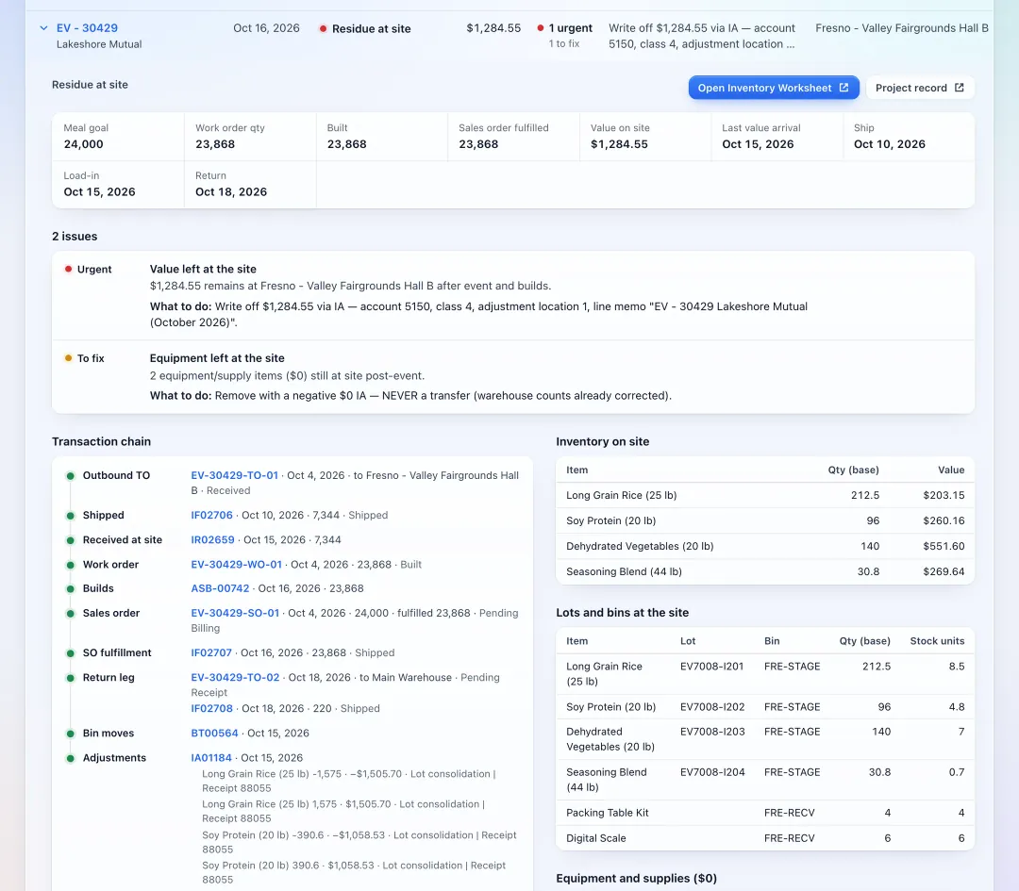The width and height of the screenshot is (1019, 891).
Task: Click the Bin column header
Action: (x=772, y=641)
